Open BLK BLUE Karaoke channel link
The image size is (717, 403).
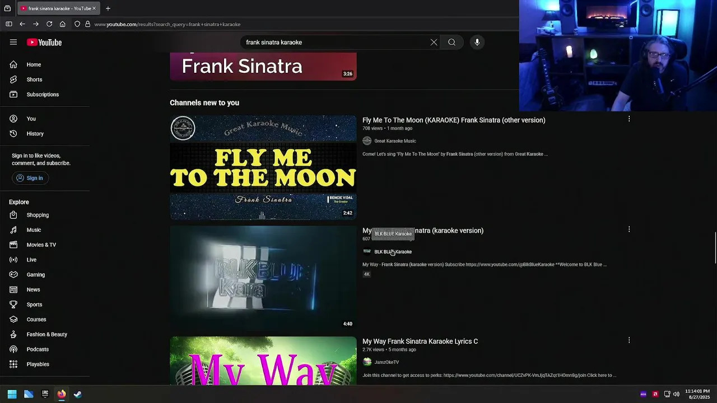393,252
